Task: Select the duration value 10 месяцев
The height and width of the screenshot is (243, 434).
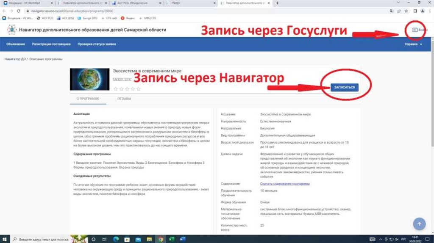Action: click(x=268, y=191)
